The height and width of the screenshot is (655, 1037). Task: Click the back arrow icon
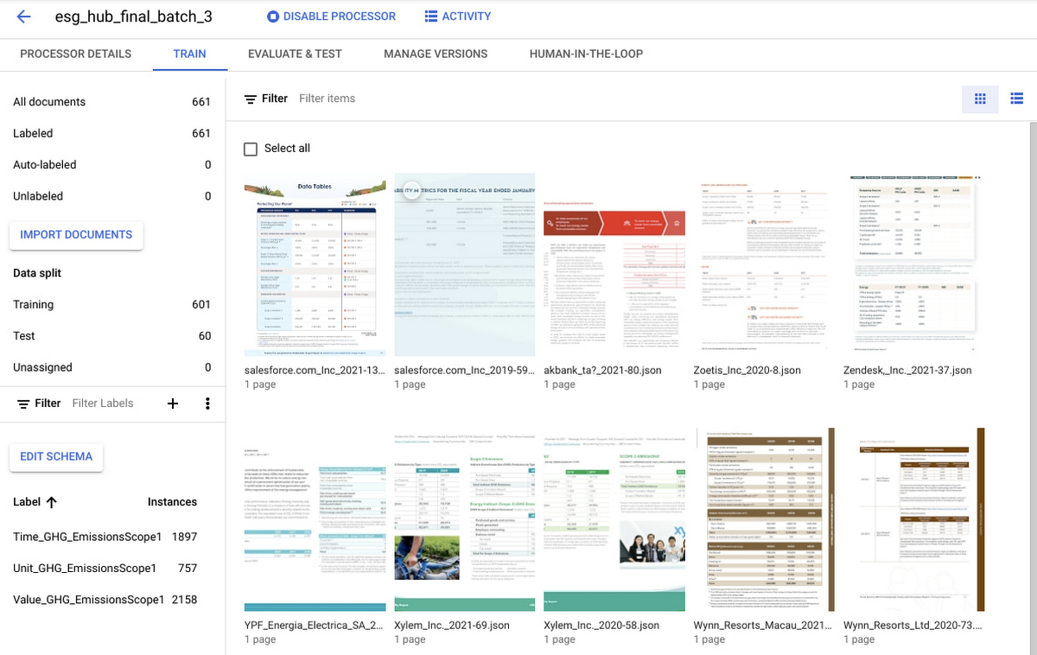point(23,16)
